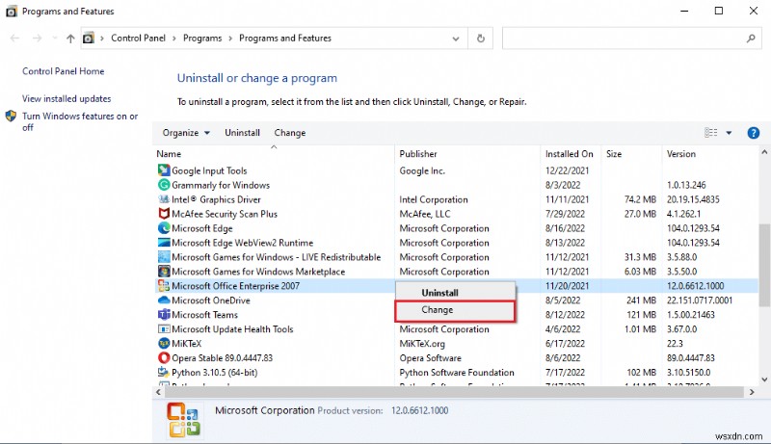Viewport: 771px width, 444px height.
Task: Click the Microsoft OneDrive cloud icon
Action: tap(163, 300)
